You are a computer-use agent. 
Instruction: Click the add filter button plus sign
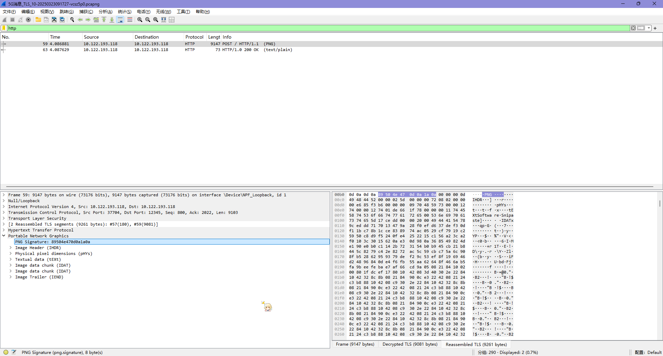(655, 28)
